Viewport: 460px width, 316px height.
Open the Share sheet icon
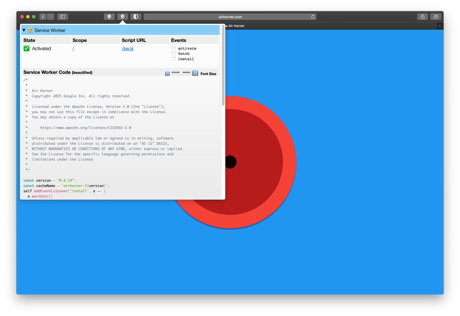pyautogui.click(x=422, y=17)
